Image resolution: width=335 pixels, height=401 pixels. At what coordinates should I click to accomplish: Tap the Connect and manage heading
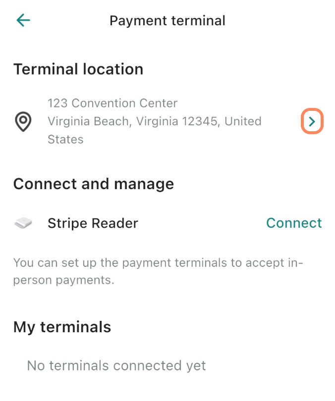pyautogui.click(x=94, y=184)
